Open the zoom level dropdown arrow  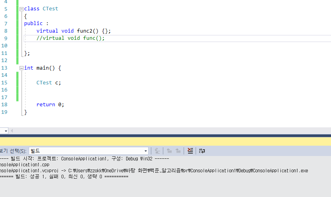pyautogui.click(x=6, y=131)
